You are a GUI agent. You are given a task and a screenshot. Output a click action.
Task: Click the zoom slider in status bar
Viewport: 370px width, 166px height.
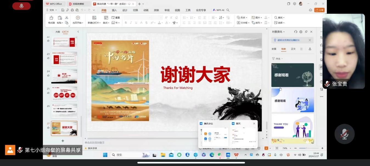click(307, 148)
